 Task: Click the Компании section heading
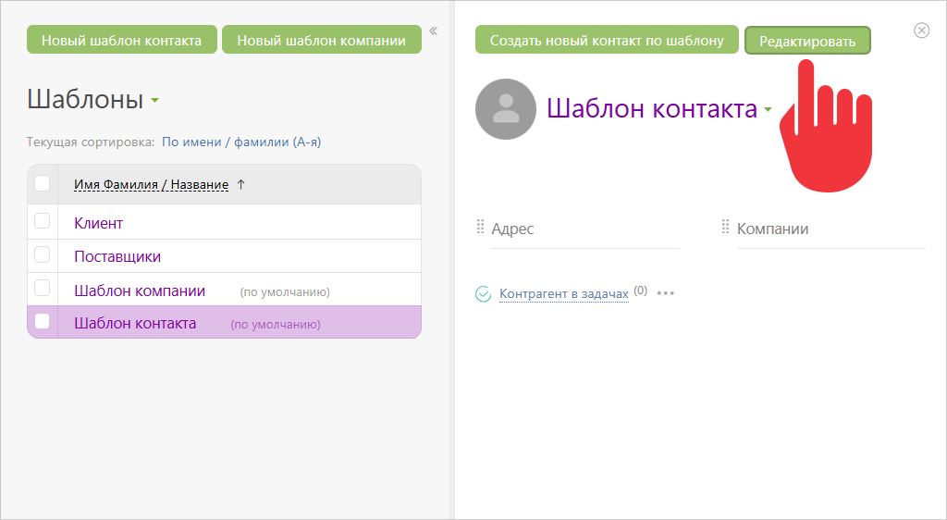click(772, 229)
